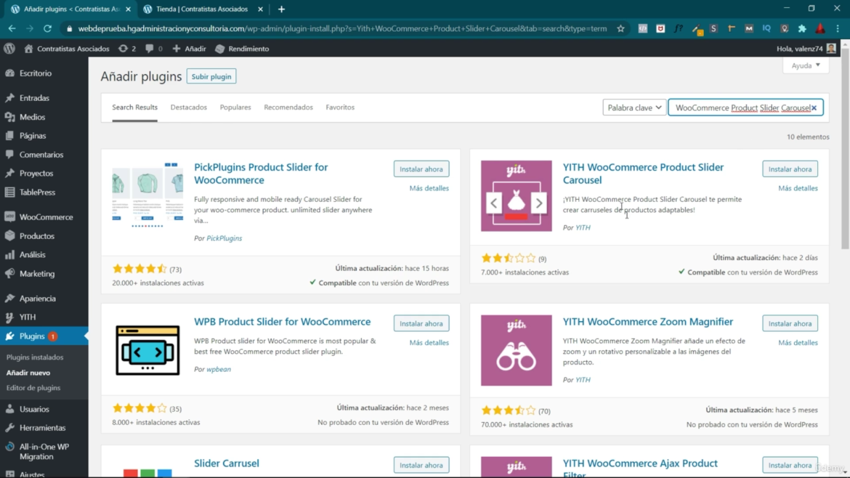Open the WordPress logo menu
This screenshot has width=850, height=478.
click(9, 48)
